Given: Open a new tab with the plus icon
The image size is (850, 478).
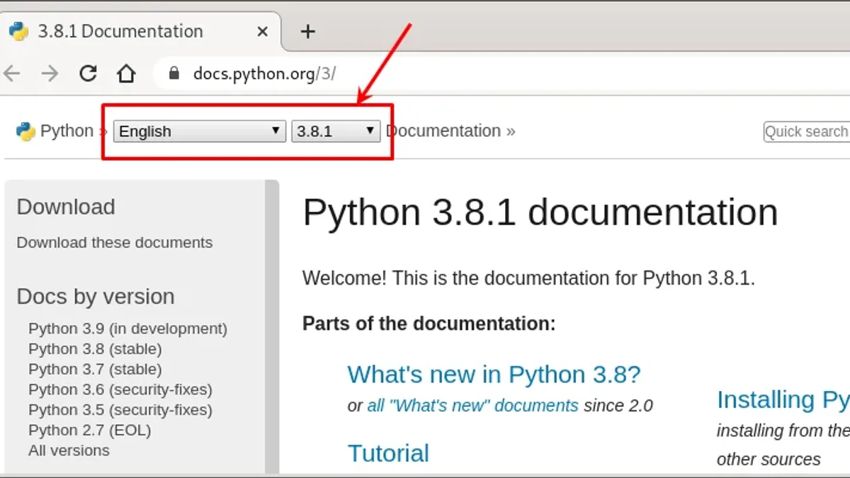Looking at the screenshot, I should pos(307,31).
